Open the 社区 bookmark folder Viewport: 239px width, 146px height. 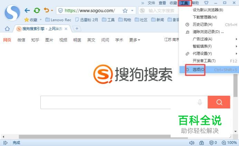click(141, 20)
